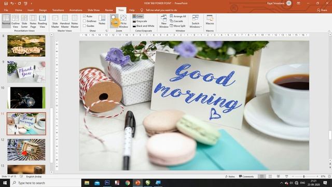Switch to Reading View from status bar

click(278, 177)
